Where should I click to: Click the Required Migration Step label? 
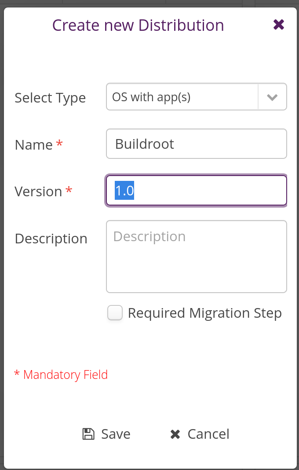pos(204,313)
